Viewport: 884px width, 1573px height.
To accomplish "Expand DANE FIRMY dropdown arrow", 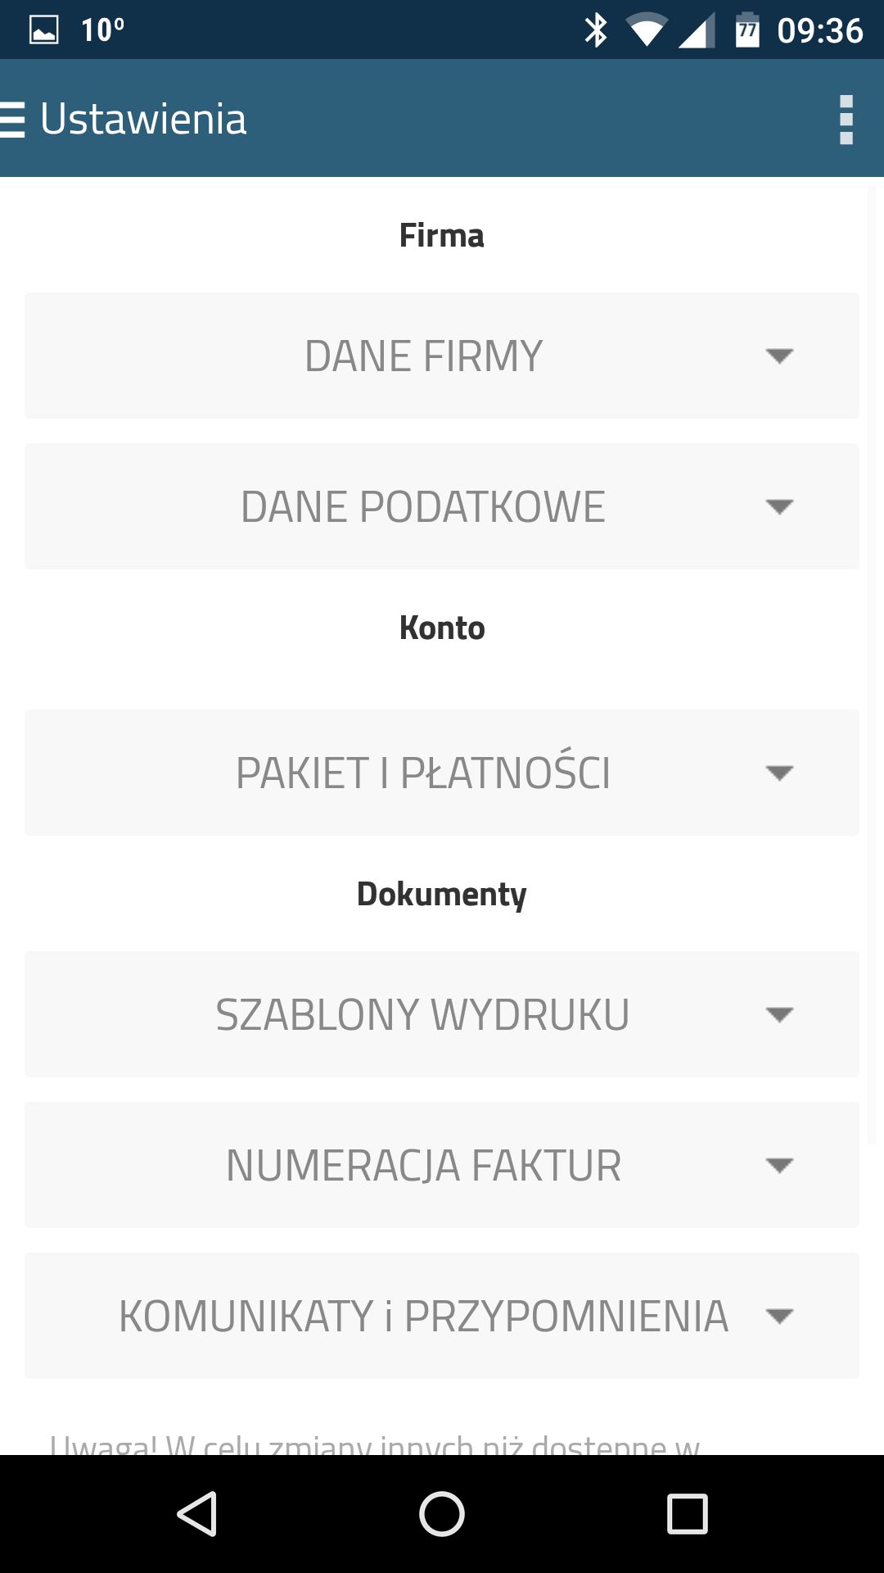I will [779, 356].
